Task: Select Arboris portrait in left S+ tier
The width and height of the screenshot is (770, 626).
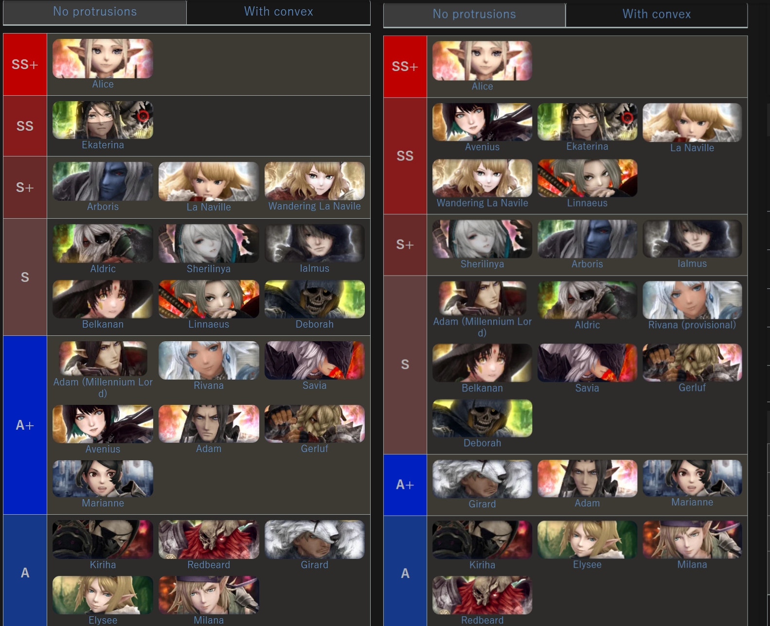Action: coord(103,181)
